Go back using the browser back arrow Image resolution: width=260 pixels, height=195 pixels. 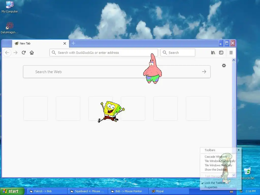pyautogui.click(x=7, y=53)
